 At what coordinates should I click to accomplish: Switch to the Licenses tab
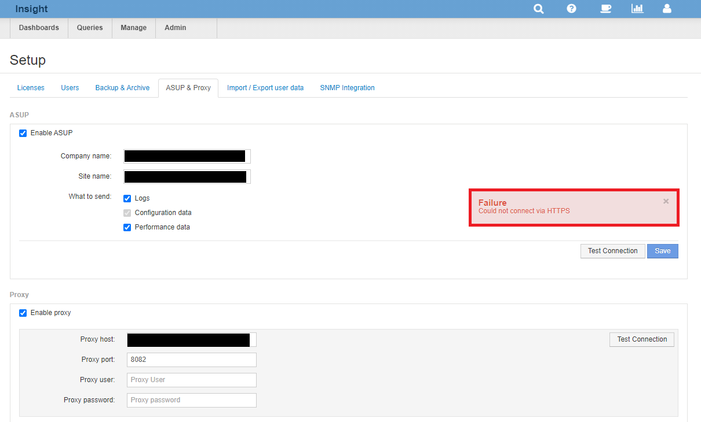(31, 88)
